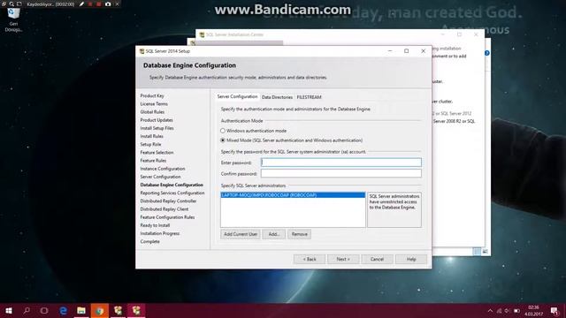Click Installation Progress step
This screenshot has height=318, width=566.
coord(159,233)
